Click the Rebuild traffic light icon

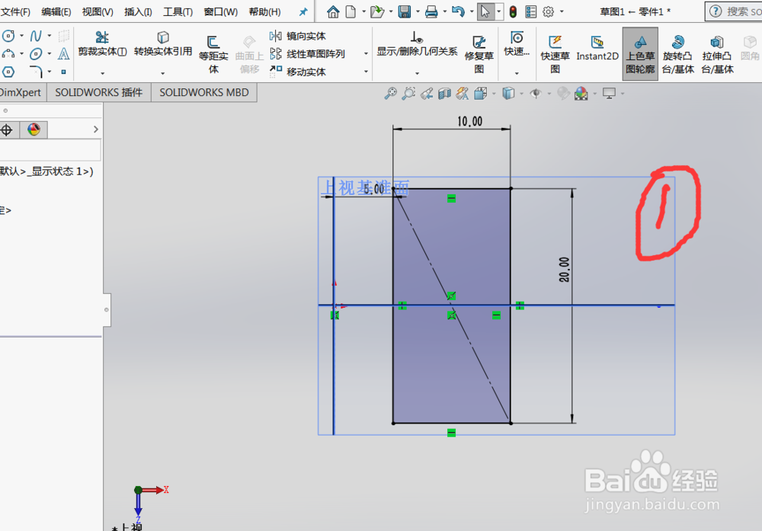point(513,11)
